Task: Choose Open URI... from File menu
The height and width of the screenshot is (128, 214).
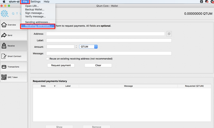Action: 38,6
